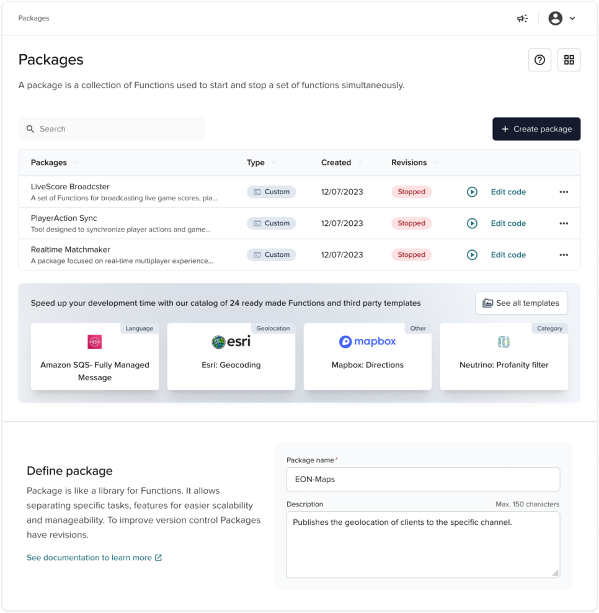
Task: Click the Package name input field
Action: click(422, 479)
